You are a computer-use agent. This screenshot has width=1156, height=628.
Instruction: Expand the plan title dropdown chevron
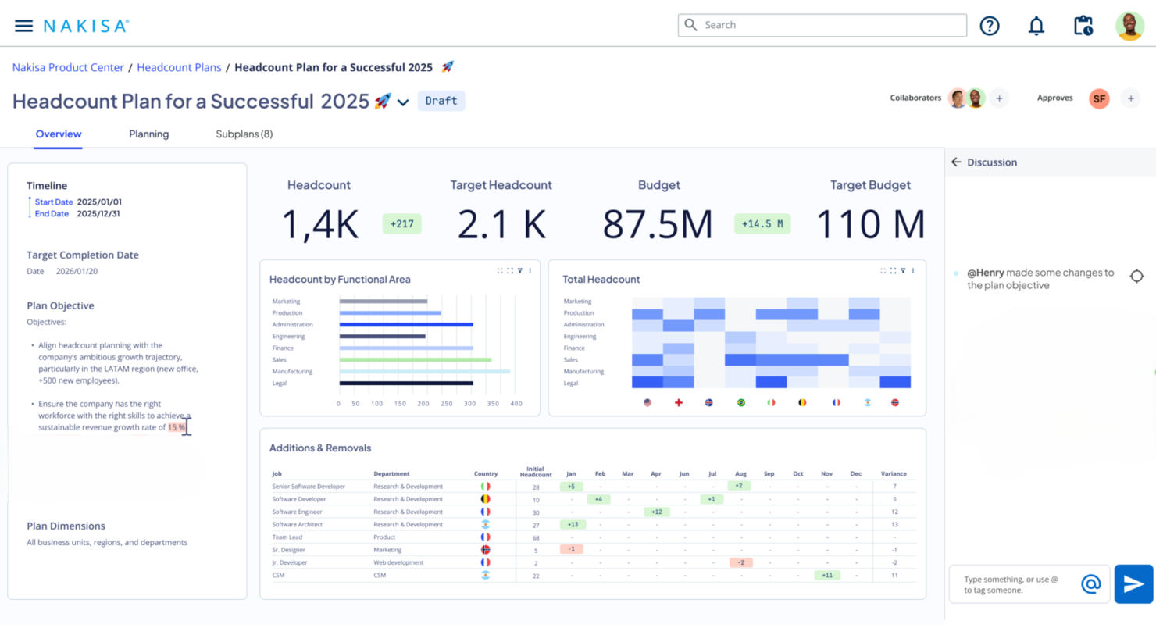point(403,102)
